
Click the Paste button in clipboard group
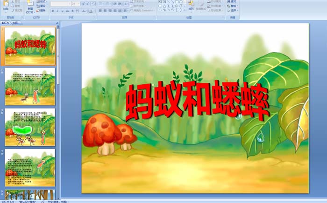[x=5, y=6]
